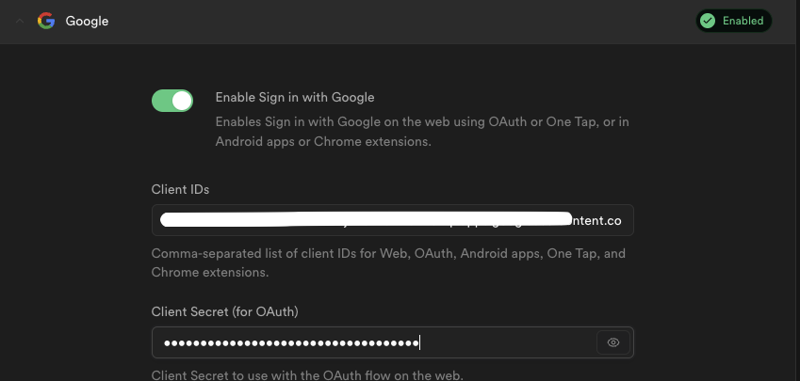800x381 pixels.
Task: Click the Google logo icon
Action: 45,21
